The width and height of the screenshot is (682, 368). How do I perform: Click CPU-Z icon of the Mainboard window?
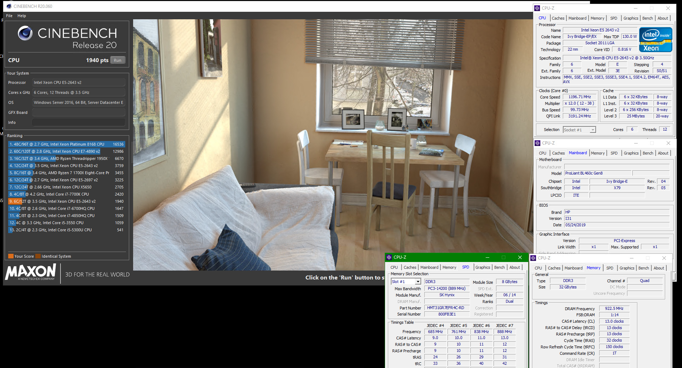(537, 143)
